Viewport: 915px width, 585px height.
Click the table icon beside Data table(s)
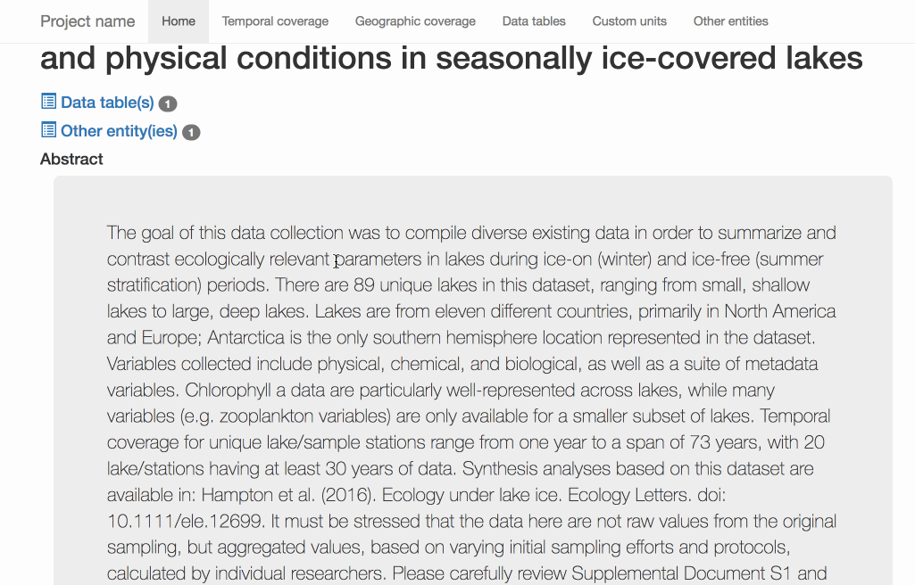click(48, 102)
